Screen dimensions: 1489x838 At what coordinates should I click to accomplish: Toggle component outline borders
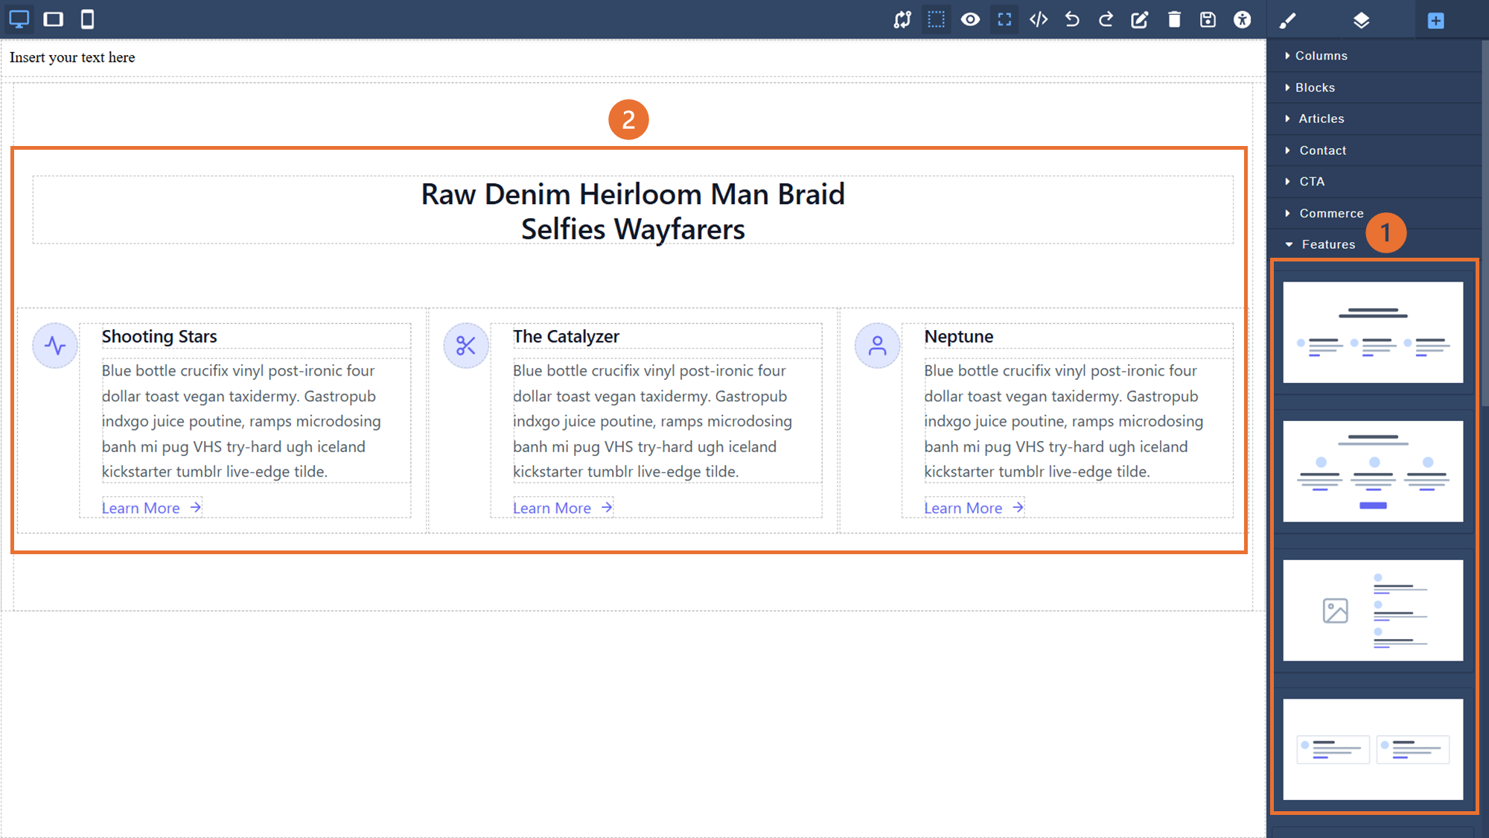coord(936,19)
